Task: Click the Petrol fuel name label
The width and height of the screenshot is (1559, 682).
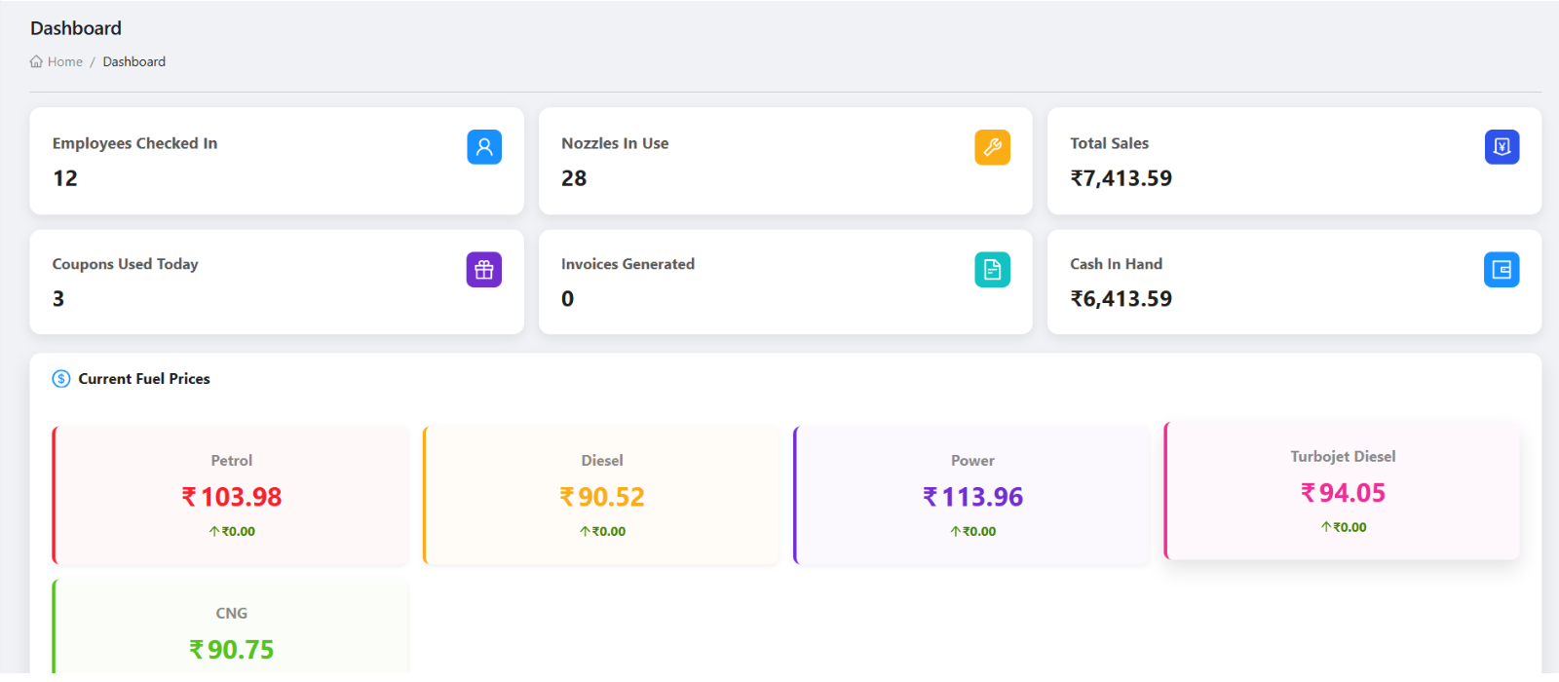Action: (x=232, y=461)
